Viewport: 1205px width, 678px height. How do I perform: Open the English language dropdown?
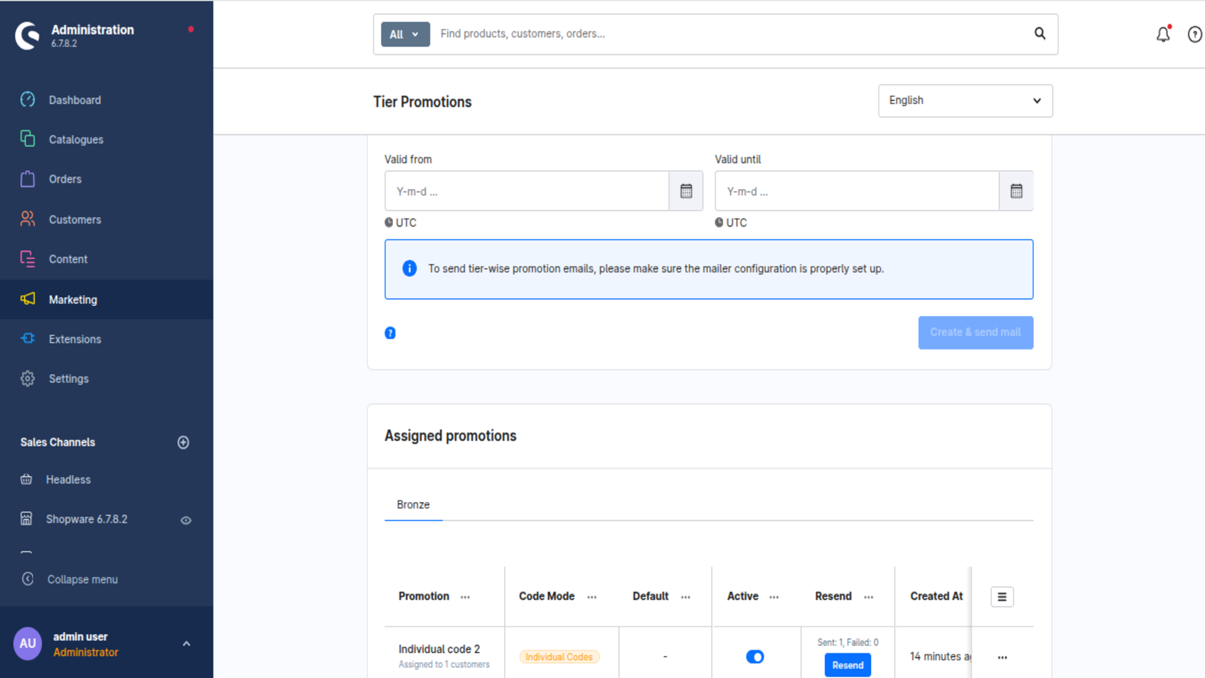[x=965, y=100]
